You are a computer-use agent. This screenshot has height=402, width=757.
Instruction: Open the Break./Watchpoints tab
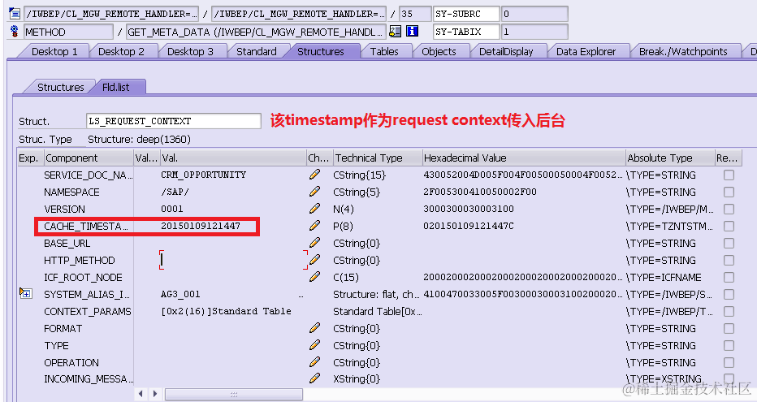(683, 51)
